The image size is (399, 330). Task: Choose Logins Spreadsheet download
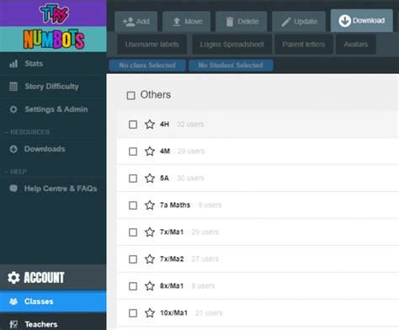coord(231,45)
